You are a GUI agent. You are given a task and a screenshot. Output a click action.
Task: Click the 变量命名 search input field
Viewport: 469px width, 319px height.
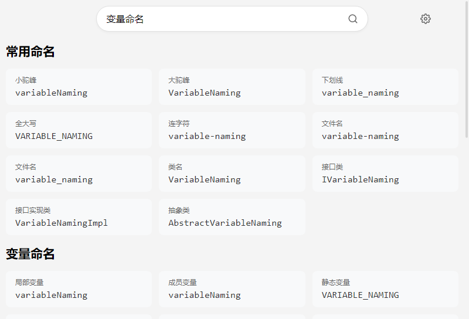click(x=223, y=19)
